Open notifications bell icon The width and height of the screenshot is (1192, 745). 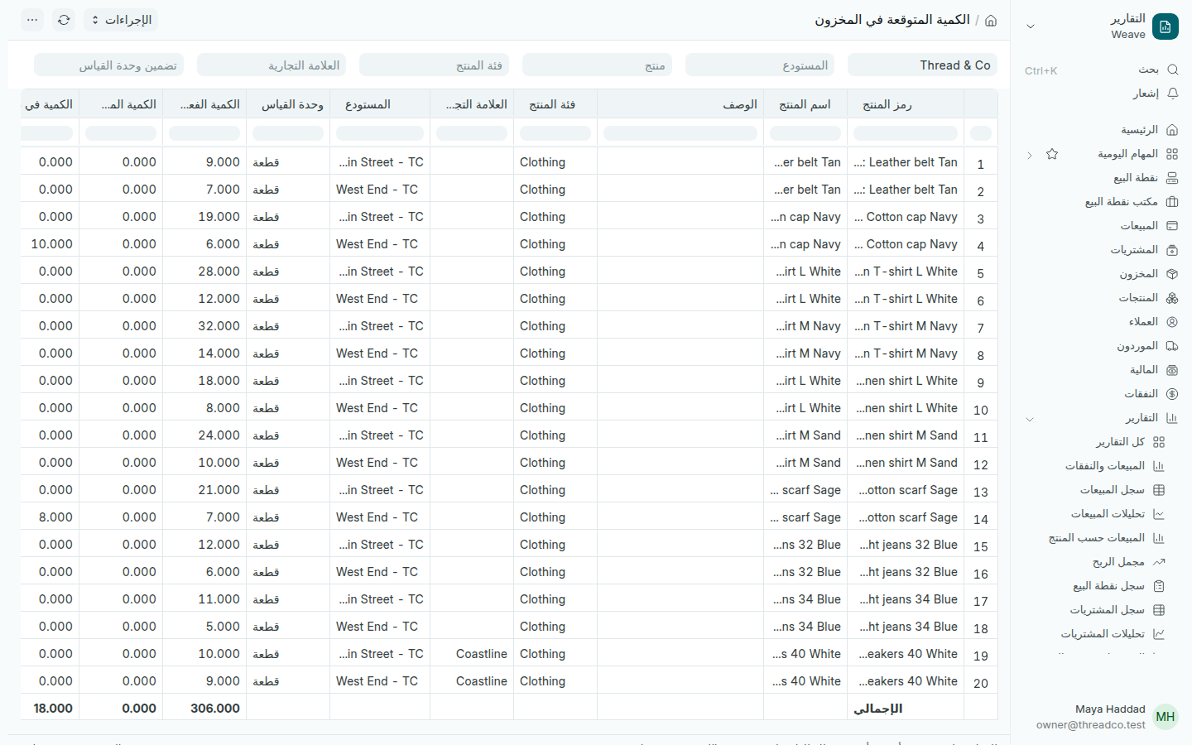coord(1172,94)
